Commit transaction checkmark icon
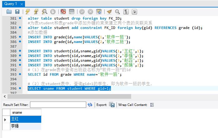The height and width of the screenshot is (138, 218). [82, 12]
